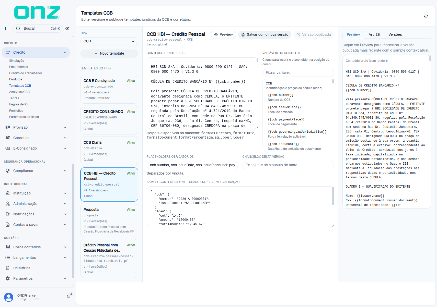This screenshot has width=437, height=307.
Task: Expand the Provisão chevron
Action: point(65,127)
